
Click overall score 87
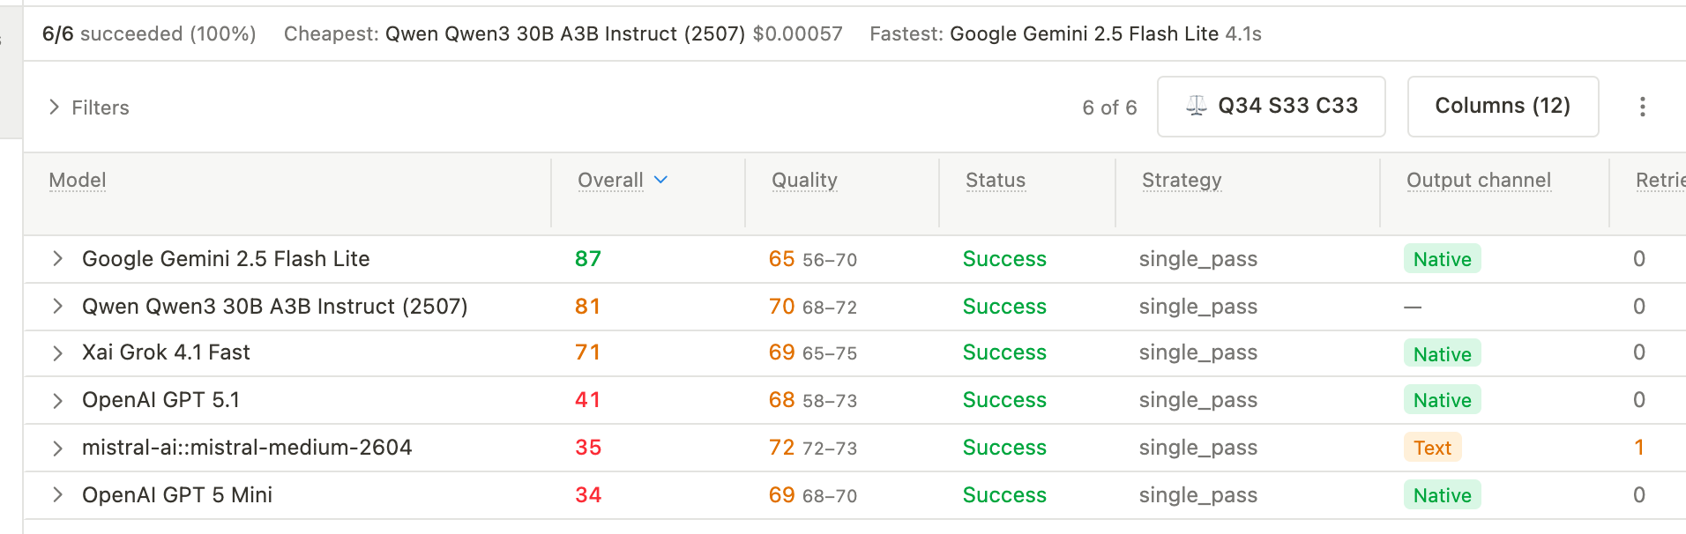[x=588, y=259]
